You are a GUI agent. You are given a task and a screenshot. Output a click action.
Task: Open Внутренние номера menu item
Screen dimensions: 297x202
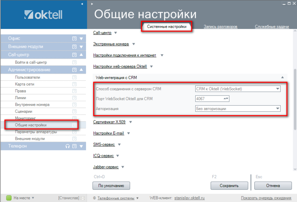(x=32, y=105)
